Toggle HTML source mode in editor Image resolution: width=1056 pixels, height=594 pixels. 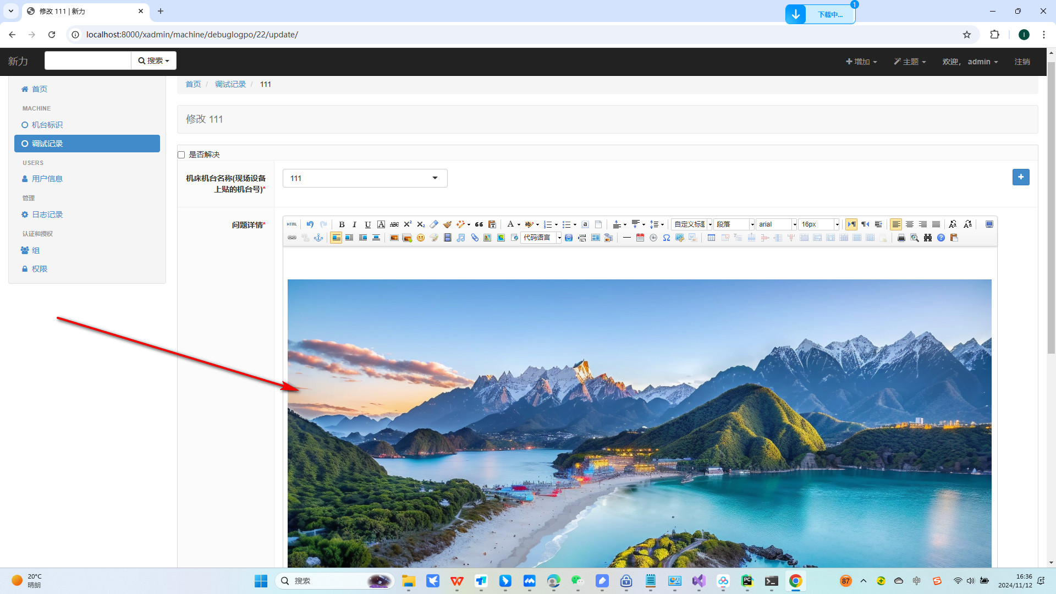[291, 224]
